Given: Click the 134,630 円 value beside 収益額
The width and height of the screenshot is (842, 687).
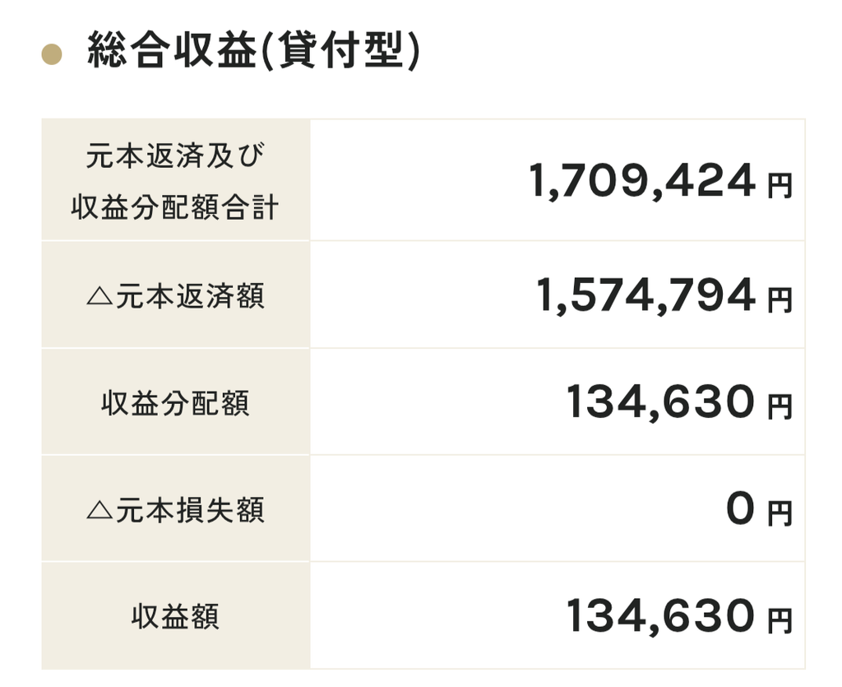Looking at the screenshot, I should coord(679,615).
